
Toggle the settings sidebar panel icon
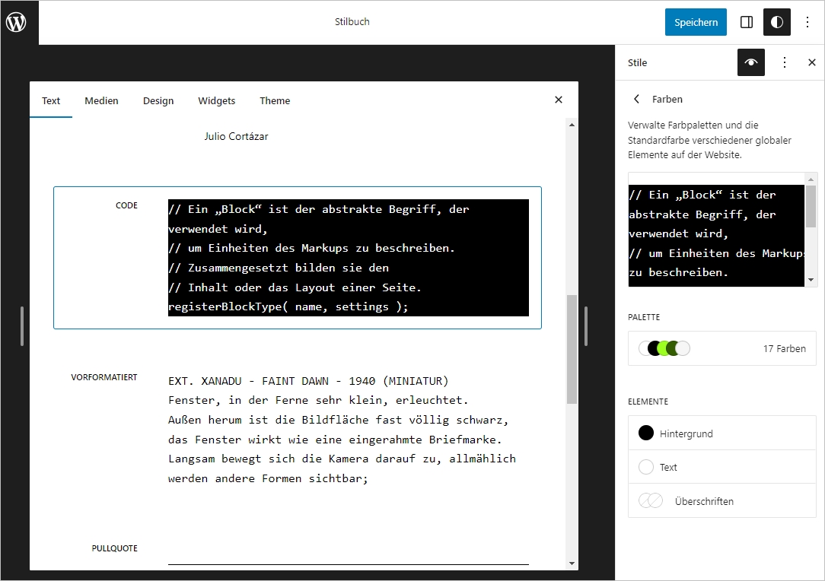[x=747, y=22]
